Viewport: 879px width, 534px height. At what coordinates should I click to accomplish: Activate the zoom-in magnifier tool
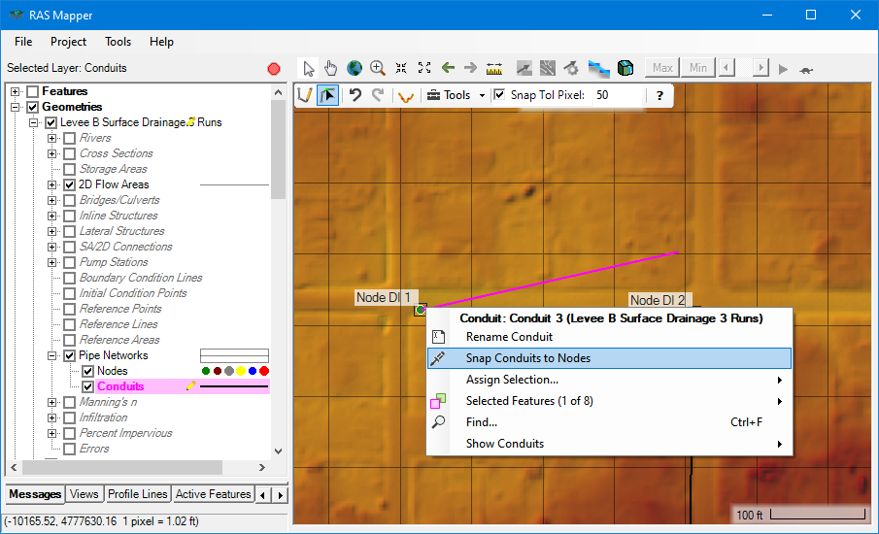(x=378, y=68)
